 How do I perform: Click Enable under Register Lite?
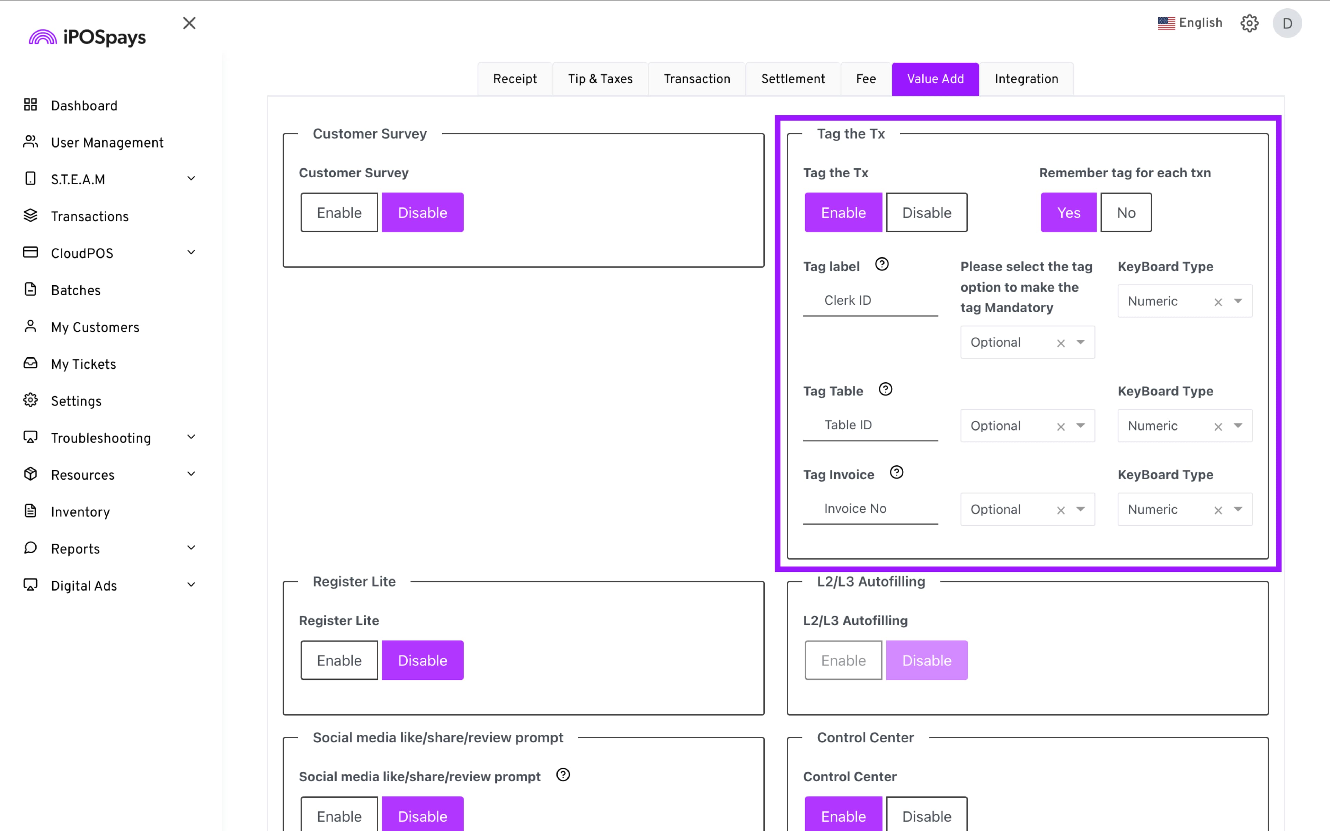click(x=339, y=660)
